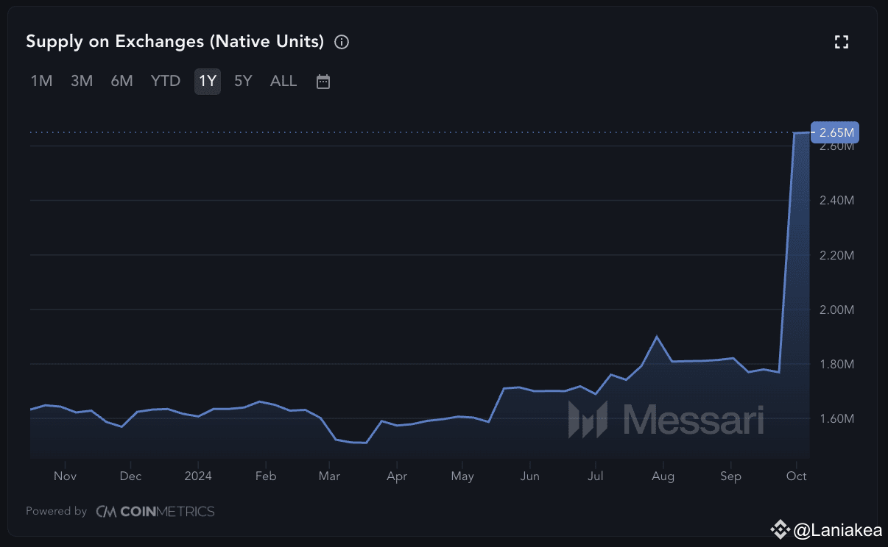Click the info icon beside the chart title

(x=342, y=42)
